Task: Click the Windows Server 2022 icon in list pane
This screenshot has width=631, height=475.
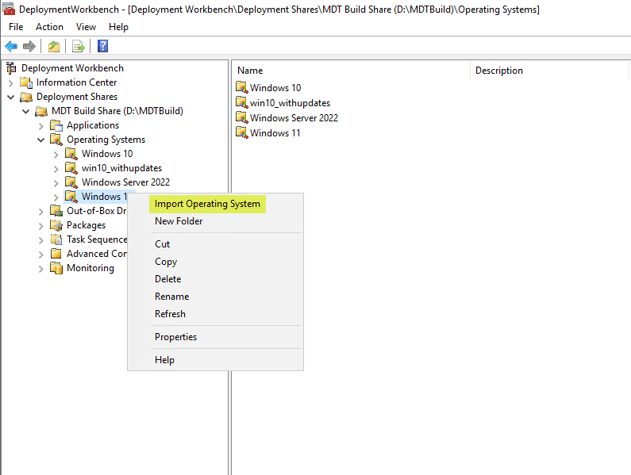Action: click(242, 117)
